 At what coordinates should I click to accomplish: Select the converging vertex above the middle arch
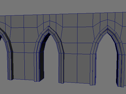pos(50,21)
